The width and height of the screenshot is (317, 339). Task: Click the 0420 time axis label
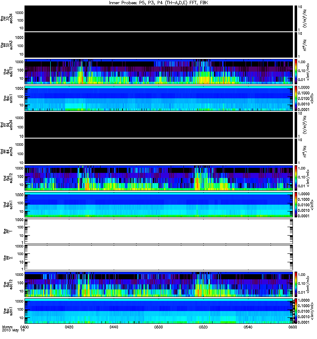[69, 327]
